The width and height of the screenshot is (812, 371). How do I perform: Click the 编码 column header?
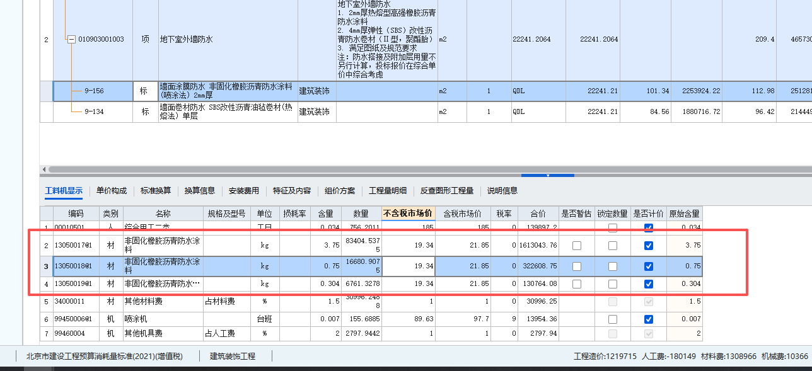pos(76,214)
